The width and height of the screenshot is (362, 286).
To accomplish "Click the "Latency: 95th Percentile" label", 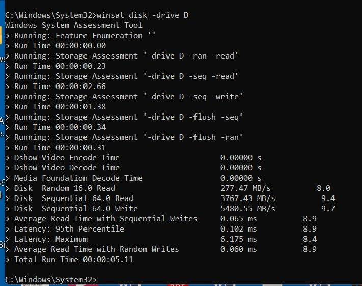I will (69, 229).
